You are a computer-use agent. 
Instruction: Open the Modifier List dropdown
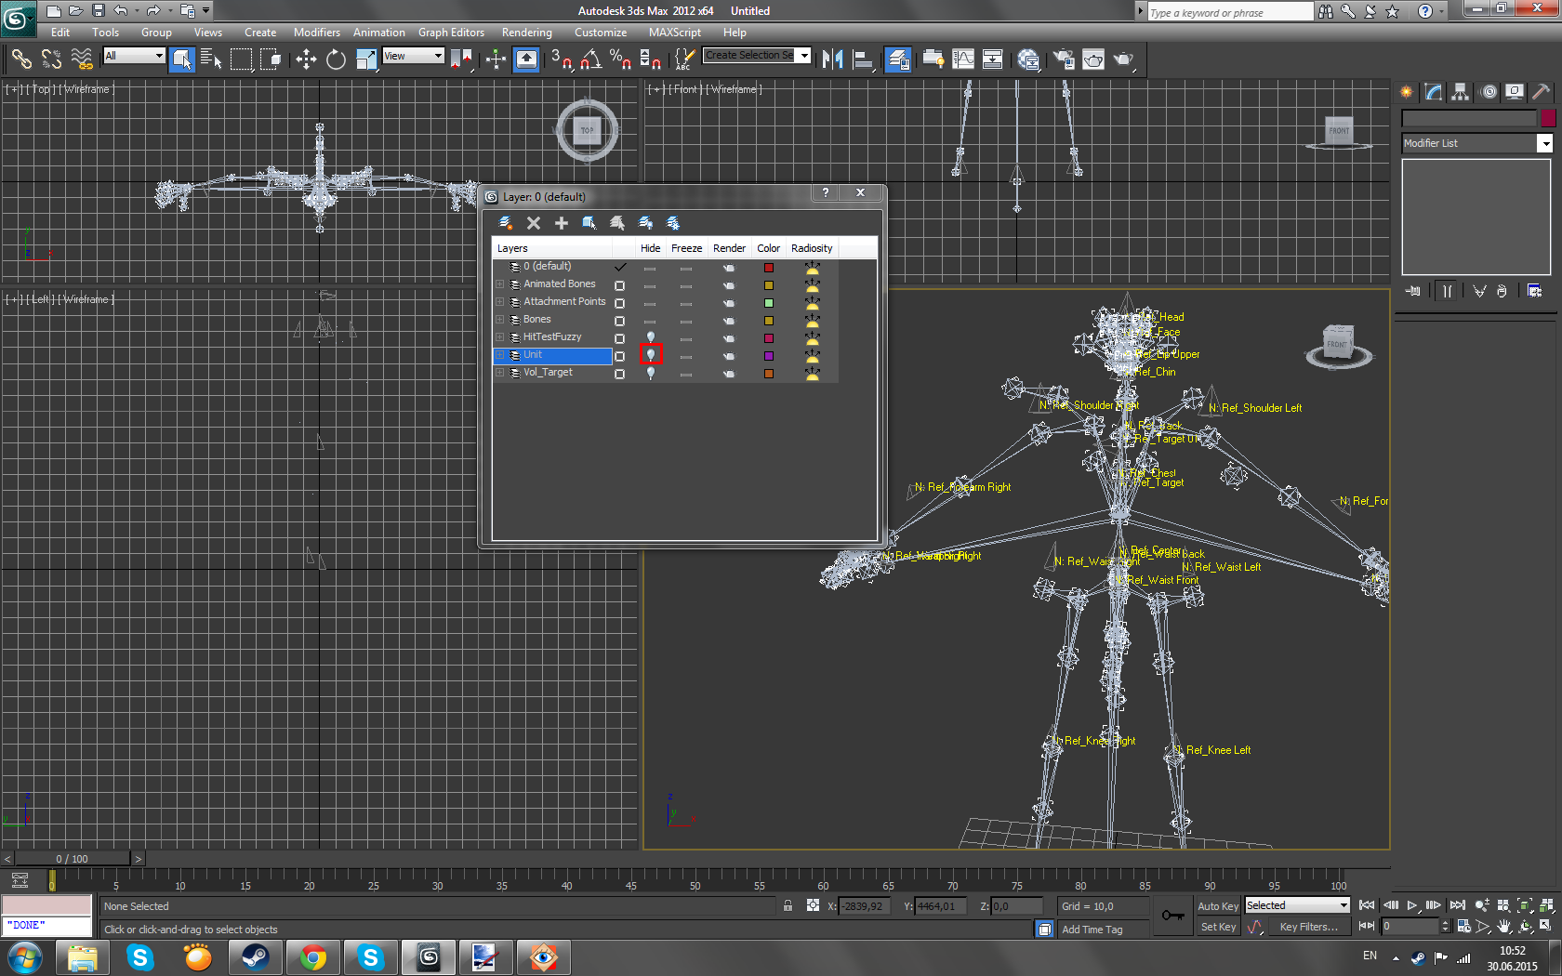[x=1544, y=143]
